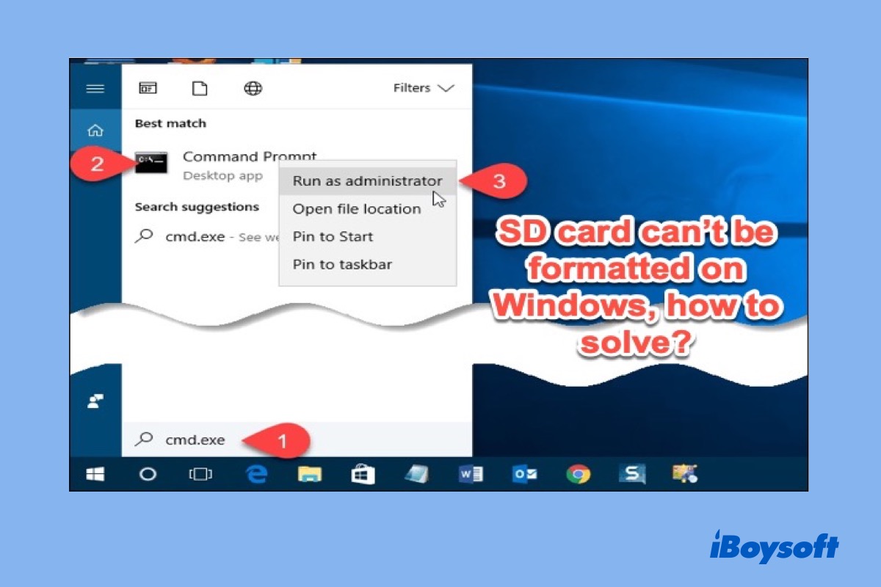Choose Open file location
The height and width of the screenshot is (587, 881).
(357, 209)
